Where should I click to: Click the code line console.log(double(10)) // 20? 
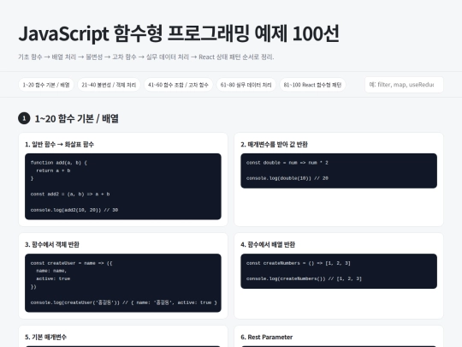click(x=287, y=178)
